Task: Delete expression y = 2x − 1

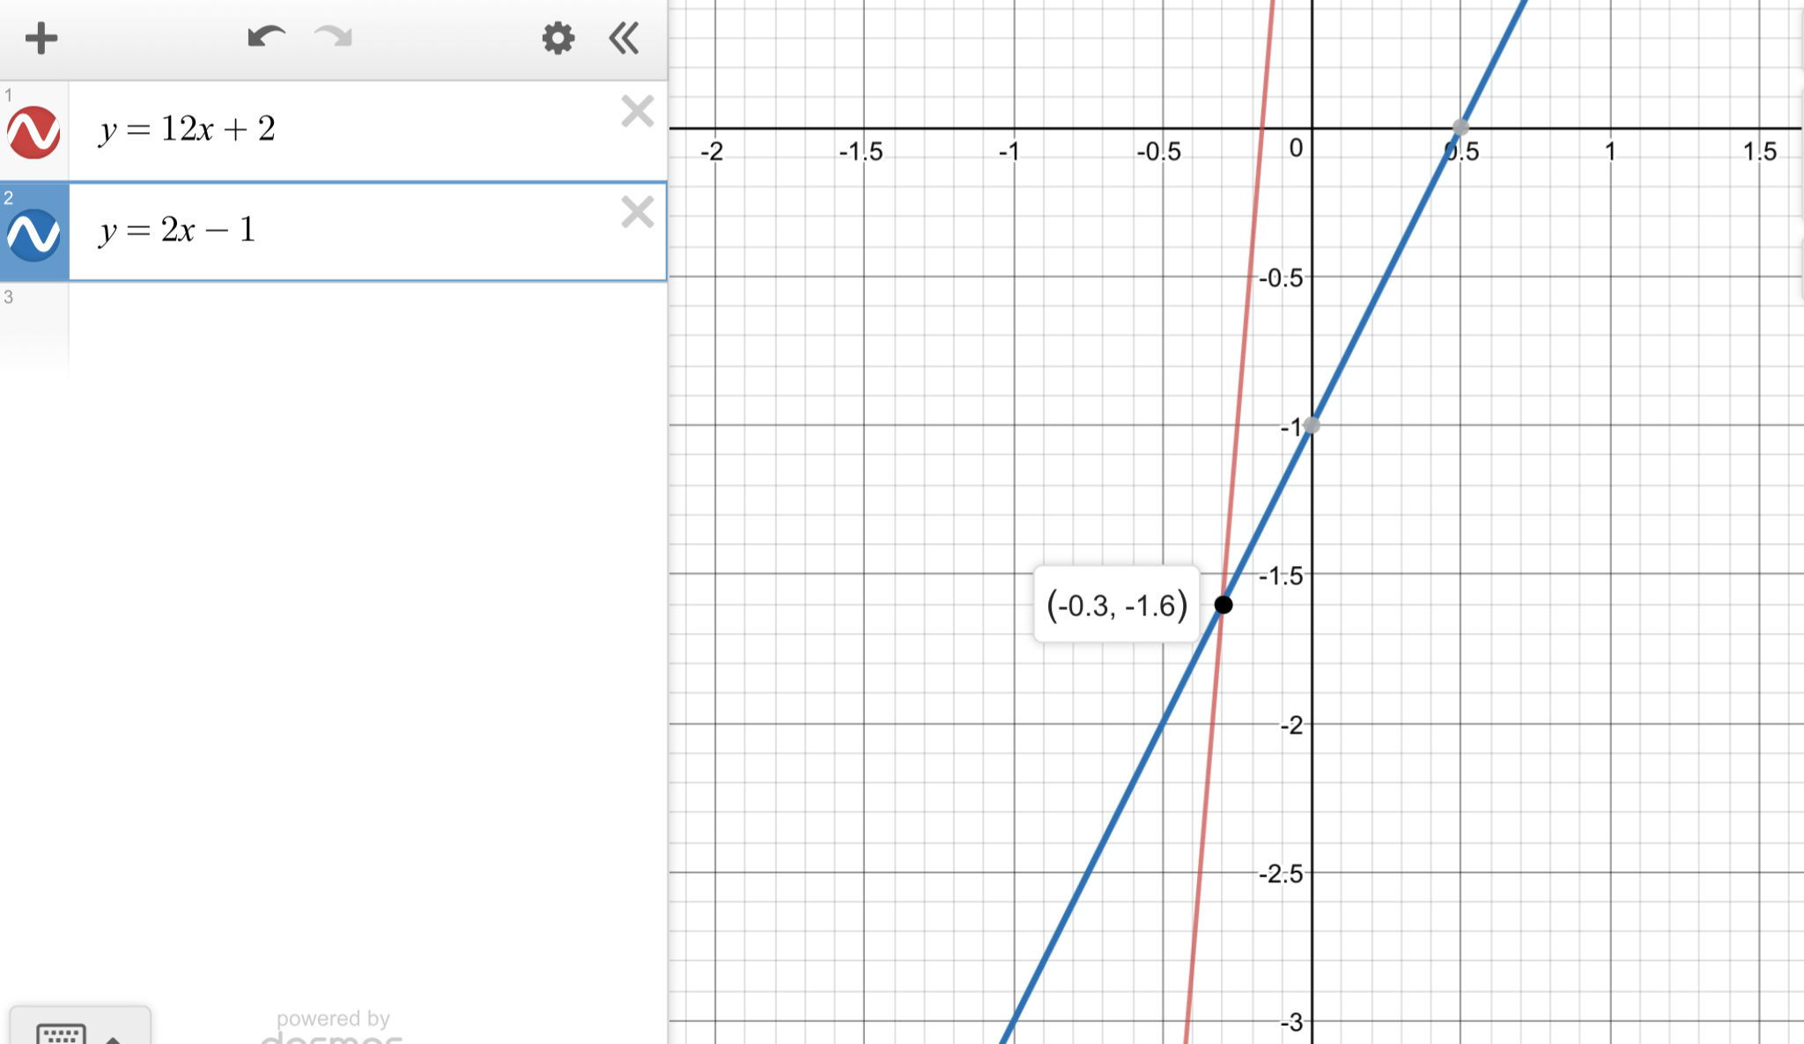Action: click(637, 213)
